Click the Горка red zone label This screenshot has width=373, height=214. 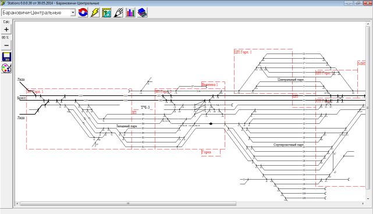click(x=206, y=152)
